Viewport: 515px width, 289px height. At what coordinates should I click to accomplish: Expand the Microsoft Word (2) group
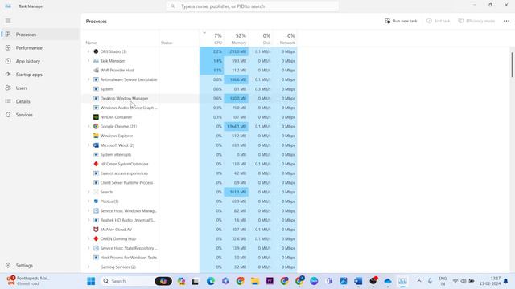(88, 145)
